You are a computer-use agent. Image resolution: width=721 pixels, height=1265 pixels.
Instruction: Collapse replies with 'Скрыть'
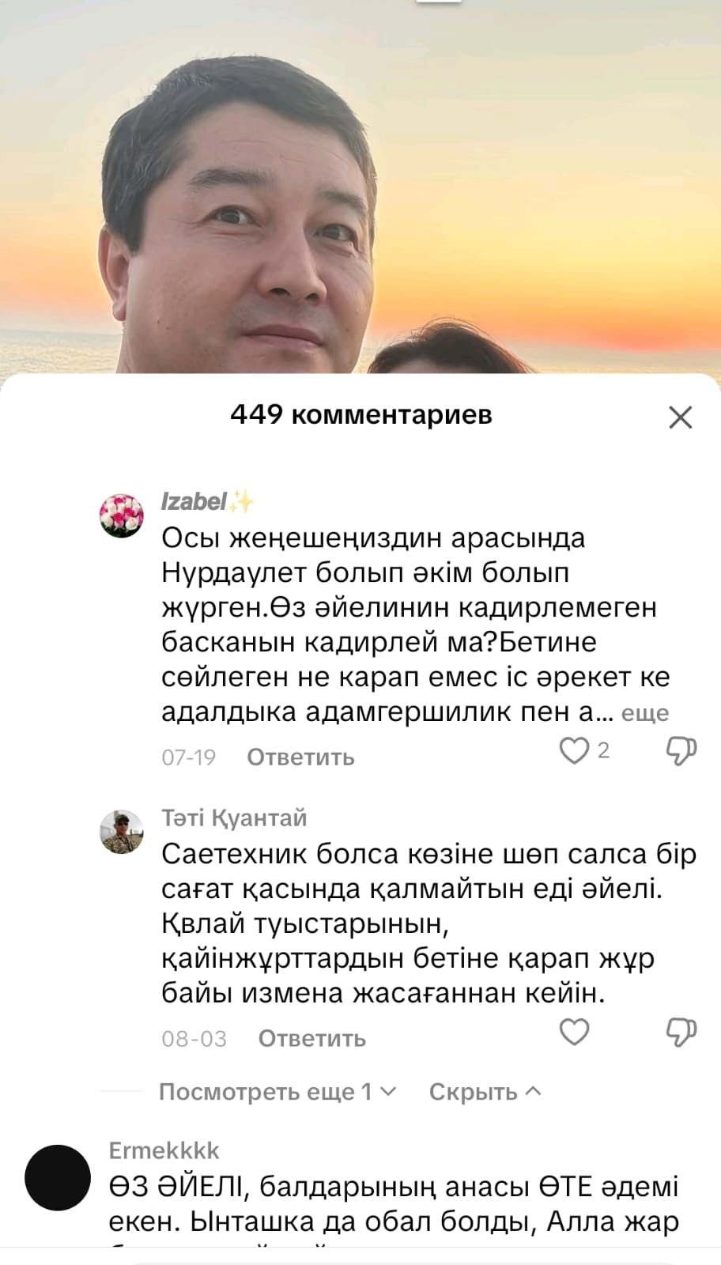(x=485, y=1092)
